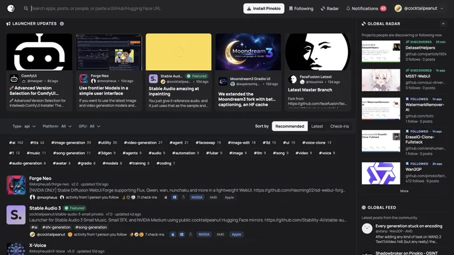This screenshot has height=255, width=454.
Task: Open the Forge Neo cat app icon
Action: pos(16,185)
